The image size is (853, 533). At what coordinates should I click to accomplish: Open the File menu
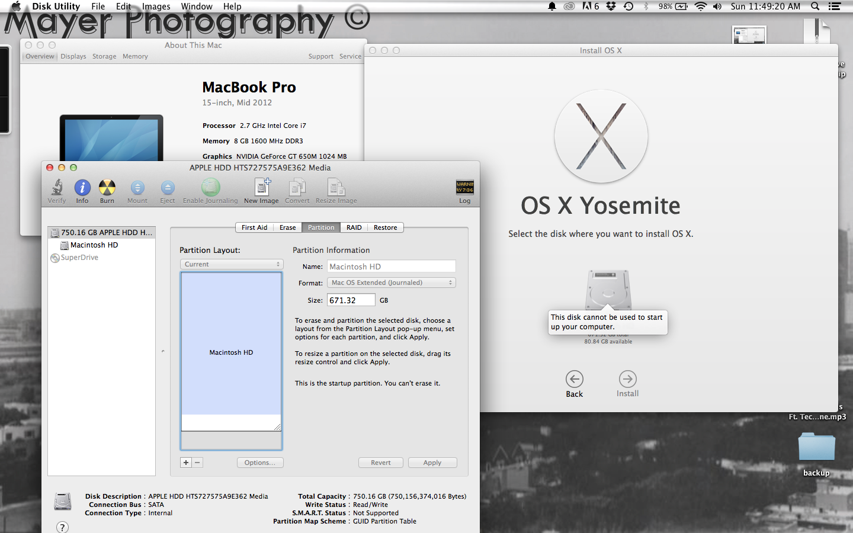98,7
